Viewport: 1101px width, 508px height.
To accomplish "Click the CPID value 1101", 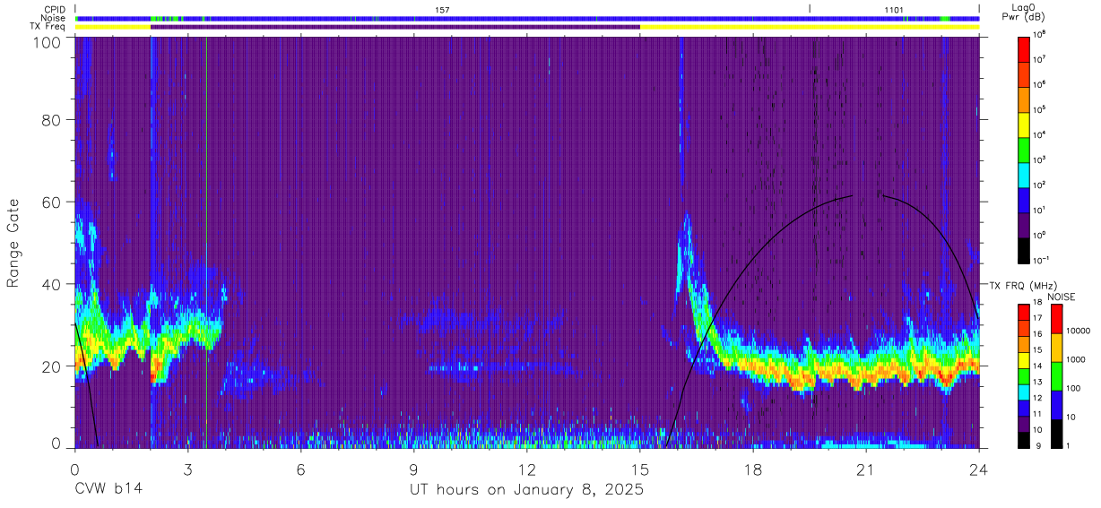I will (x=894, y=9).
